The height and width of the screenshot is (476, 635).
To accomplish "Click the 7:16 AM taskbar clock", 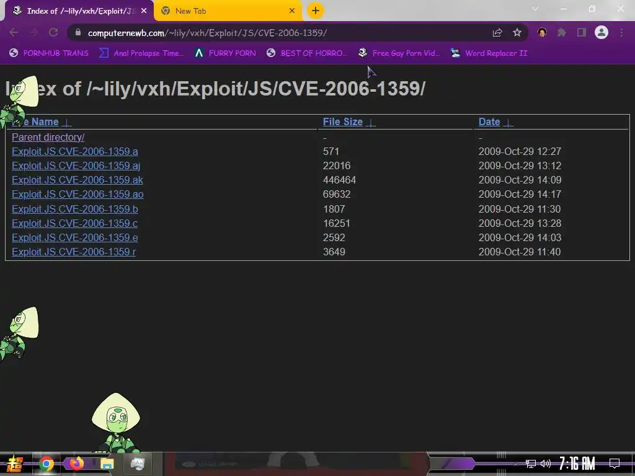I will click(577, 464).
